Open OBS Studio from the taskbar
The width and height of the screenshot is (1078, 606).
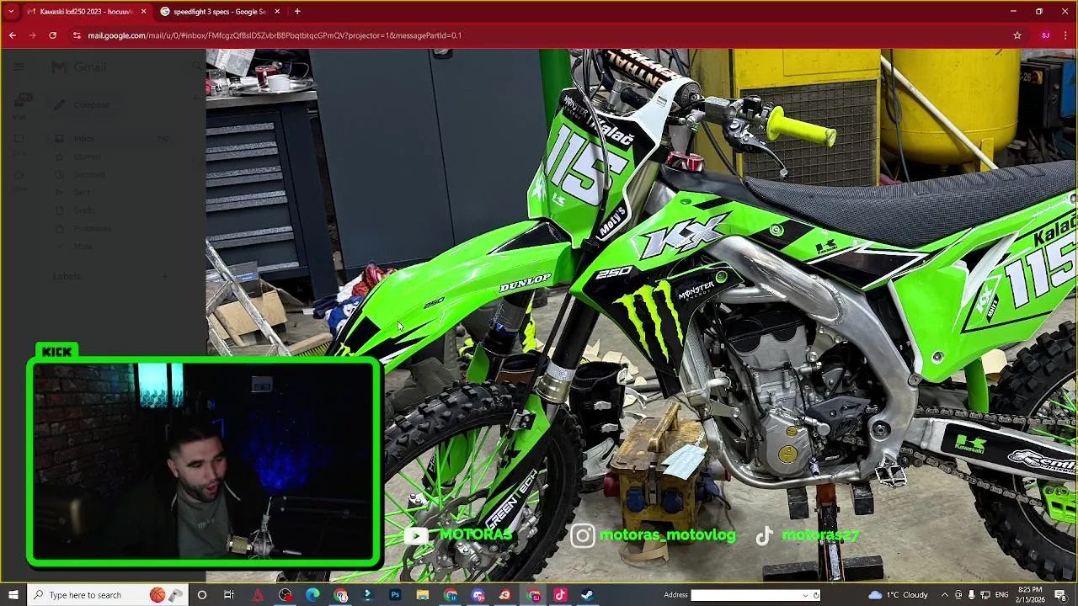click(286, 595)
